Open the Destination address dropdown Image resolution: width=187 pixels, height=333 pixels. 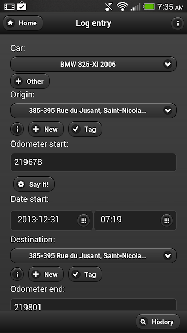click(94, 255)
